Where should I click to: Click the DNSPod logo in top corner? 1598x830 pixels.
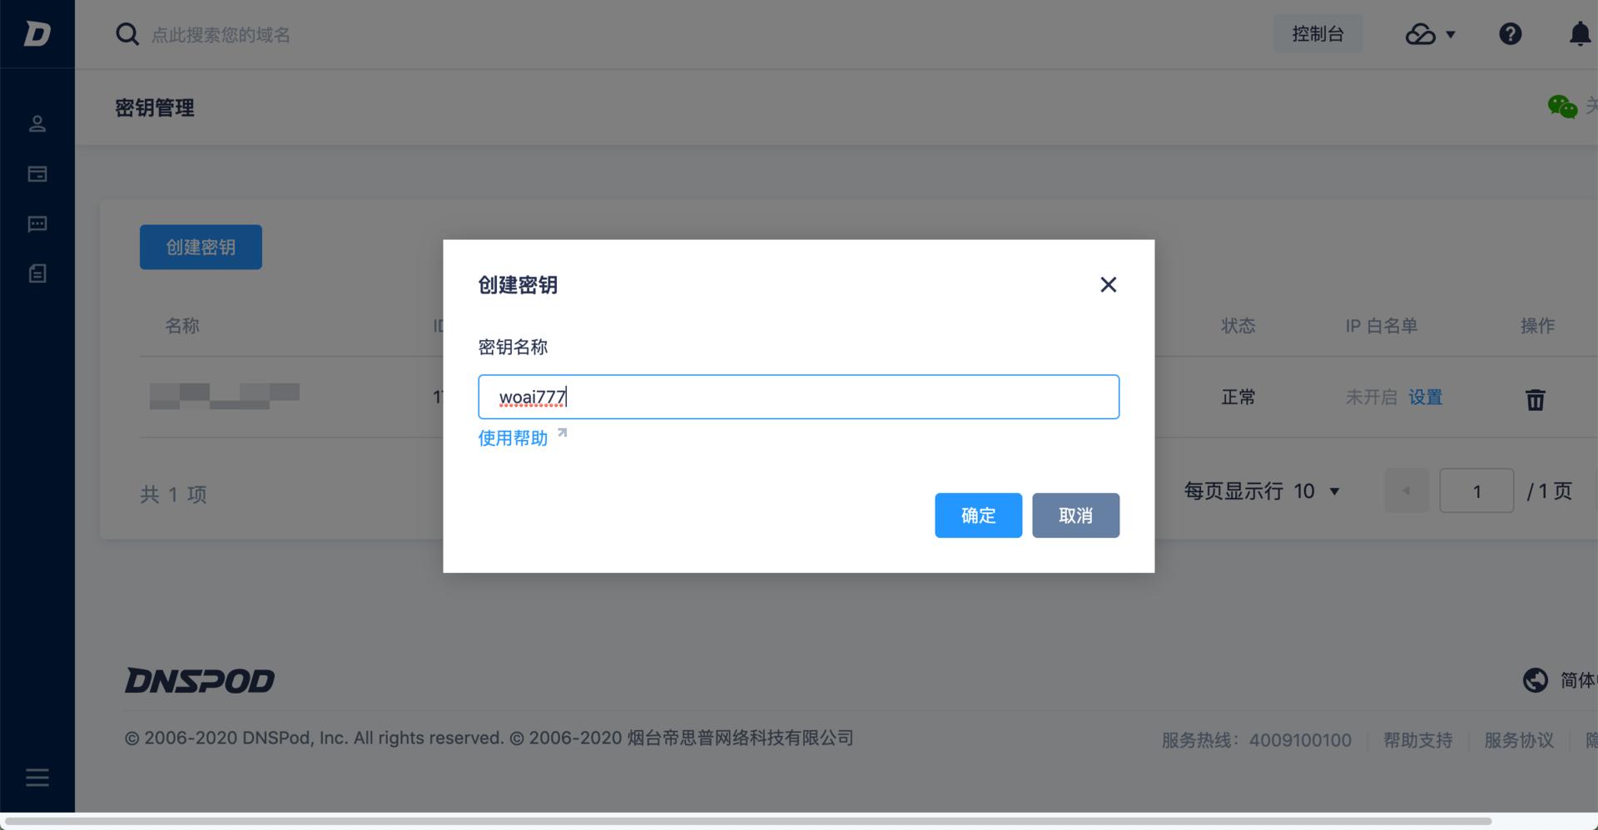click(x=37, y=33)
